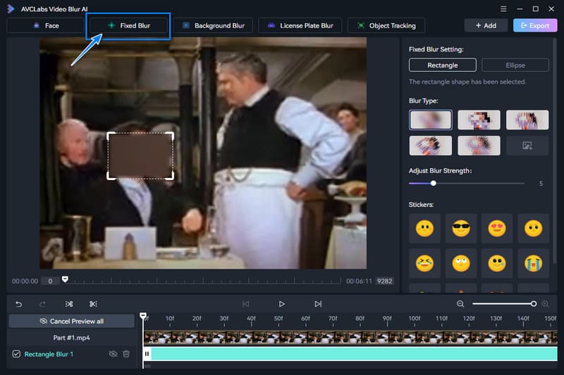564x375 pixels.
Task: Pick the plain smiling face sticker
Action: coord(424,229)
